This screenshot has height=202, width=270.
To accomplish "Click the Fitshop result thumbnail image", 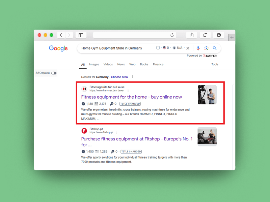I will coord(207,137).
